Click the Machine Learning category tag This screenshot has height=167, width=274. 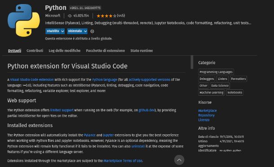[x=212, y=92]
